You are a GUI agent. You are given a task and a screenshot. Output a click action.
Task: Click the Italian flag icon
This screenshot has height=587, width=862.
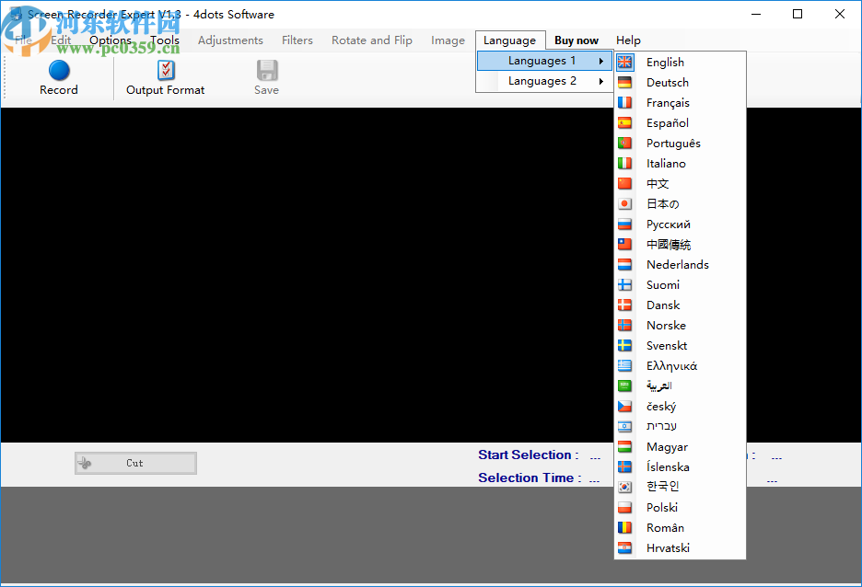click(x=624, y=164)
